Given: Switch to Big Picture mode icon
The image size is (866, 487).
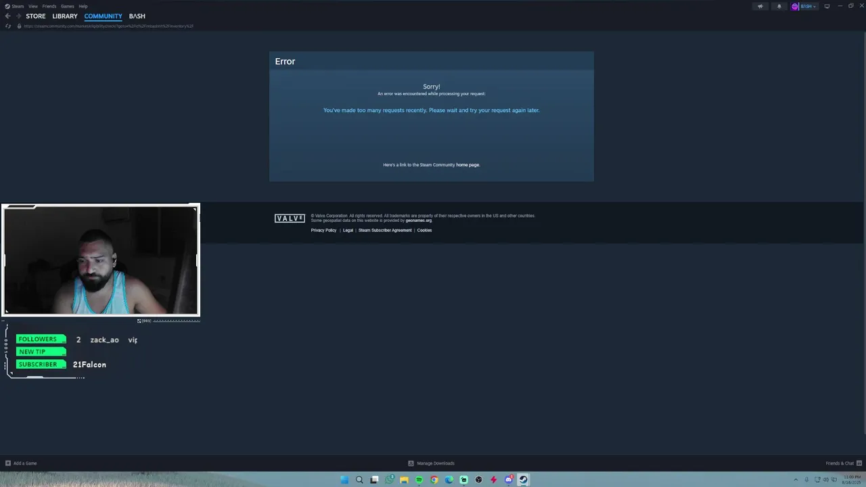Looking at the screenshot, I should coord(827,6).
